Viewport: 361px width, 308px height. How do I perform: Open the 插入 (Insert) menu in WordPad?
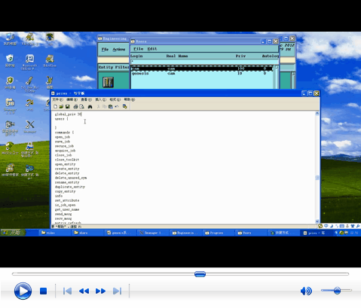(x=100, y=99)
